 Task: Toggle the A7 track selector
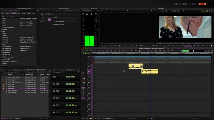pos(89,77)
